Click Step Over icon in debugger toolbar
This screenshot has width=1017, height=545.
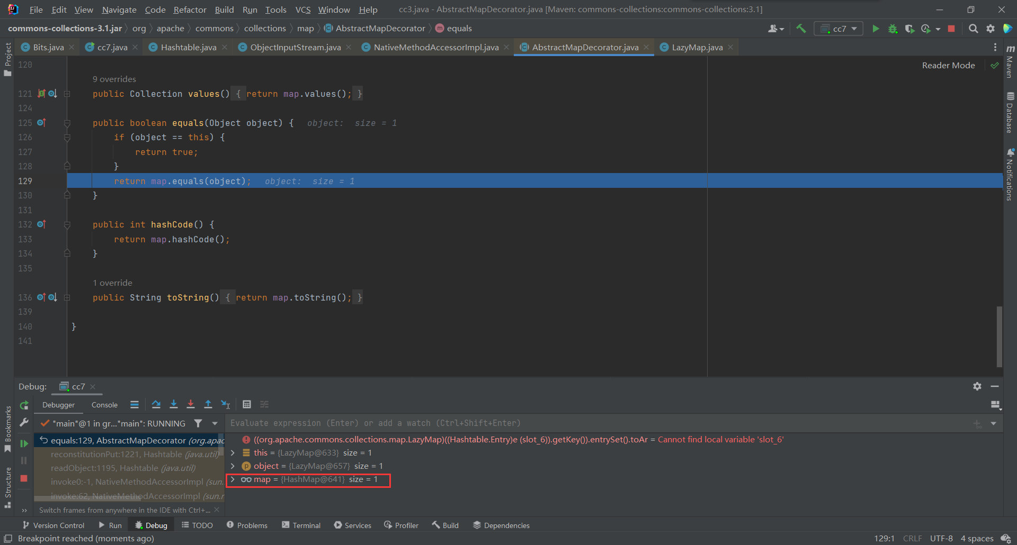click(156, 405)
